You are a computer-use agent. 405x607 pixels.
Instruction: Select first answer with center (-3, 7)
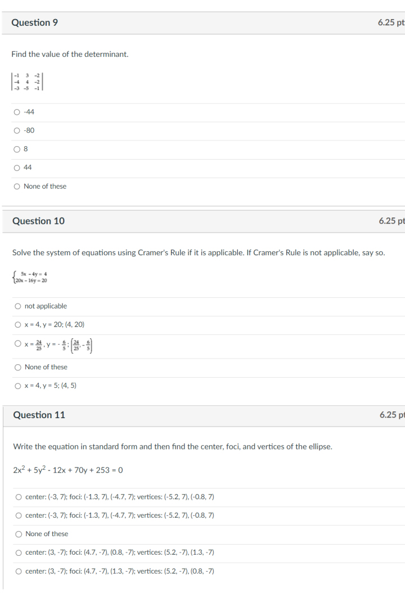pos(17,496)
